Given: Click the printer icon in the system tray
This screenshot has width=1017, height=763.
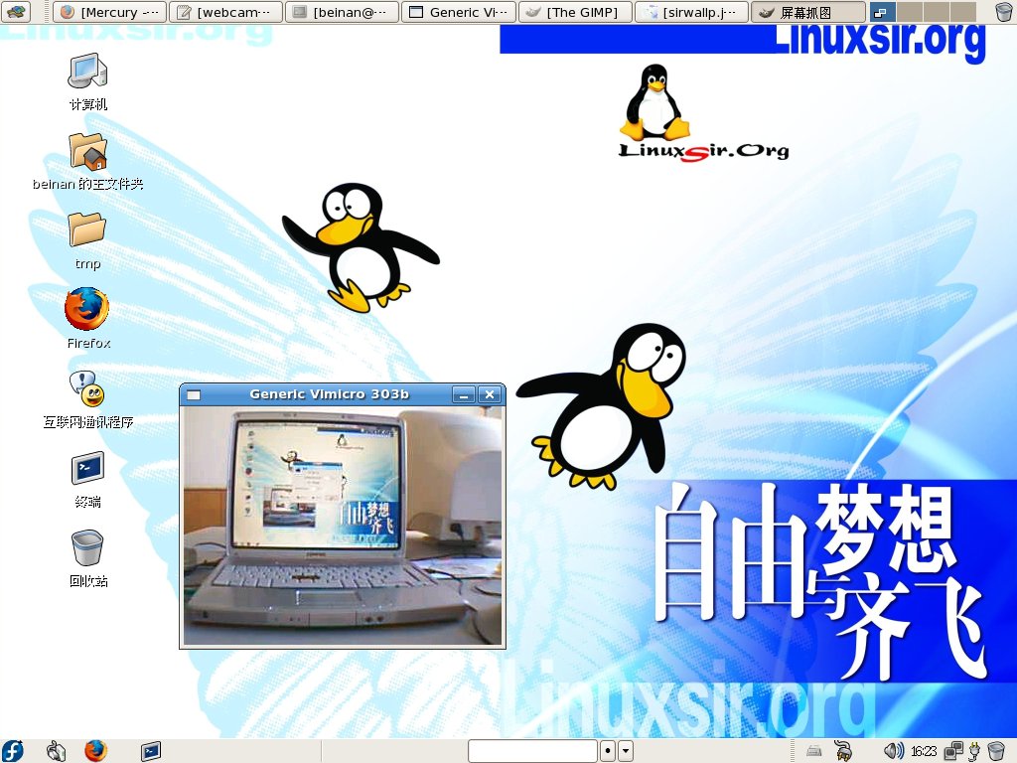Looking at the screenshot, I should click(x=814, y=751).
